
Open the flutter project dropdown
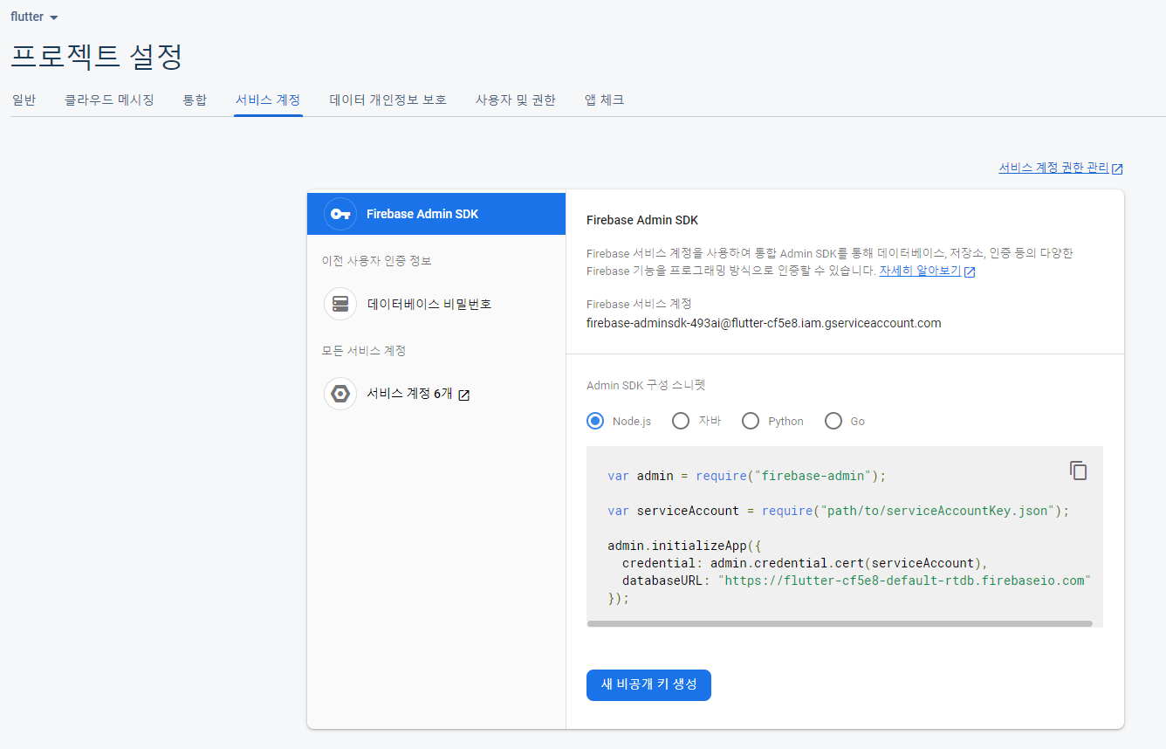(35, 17)
